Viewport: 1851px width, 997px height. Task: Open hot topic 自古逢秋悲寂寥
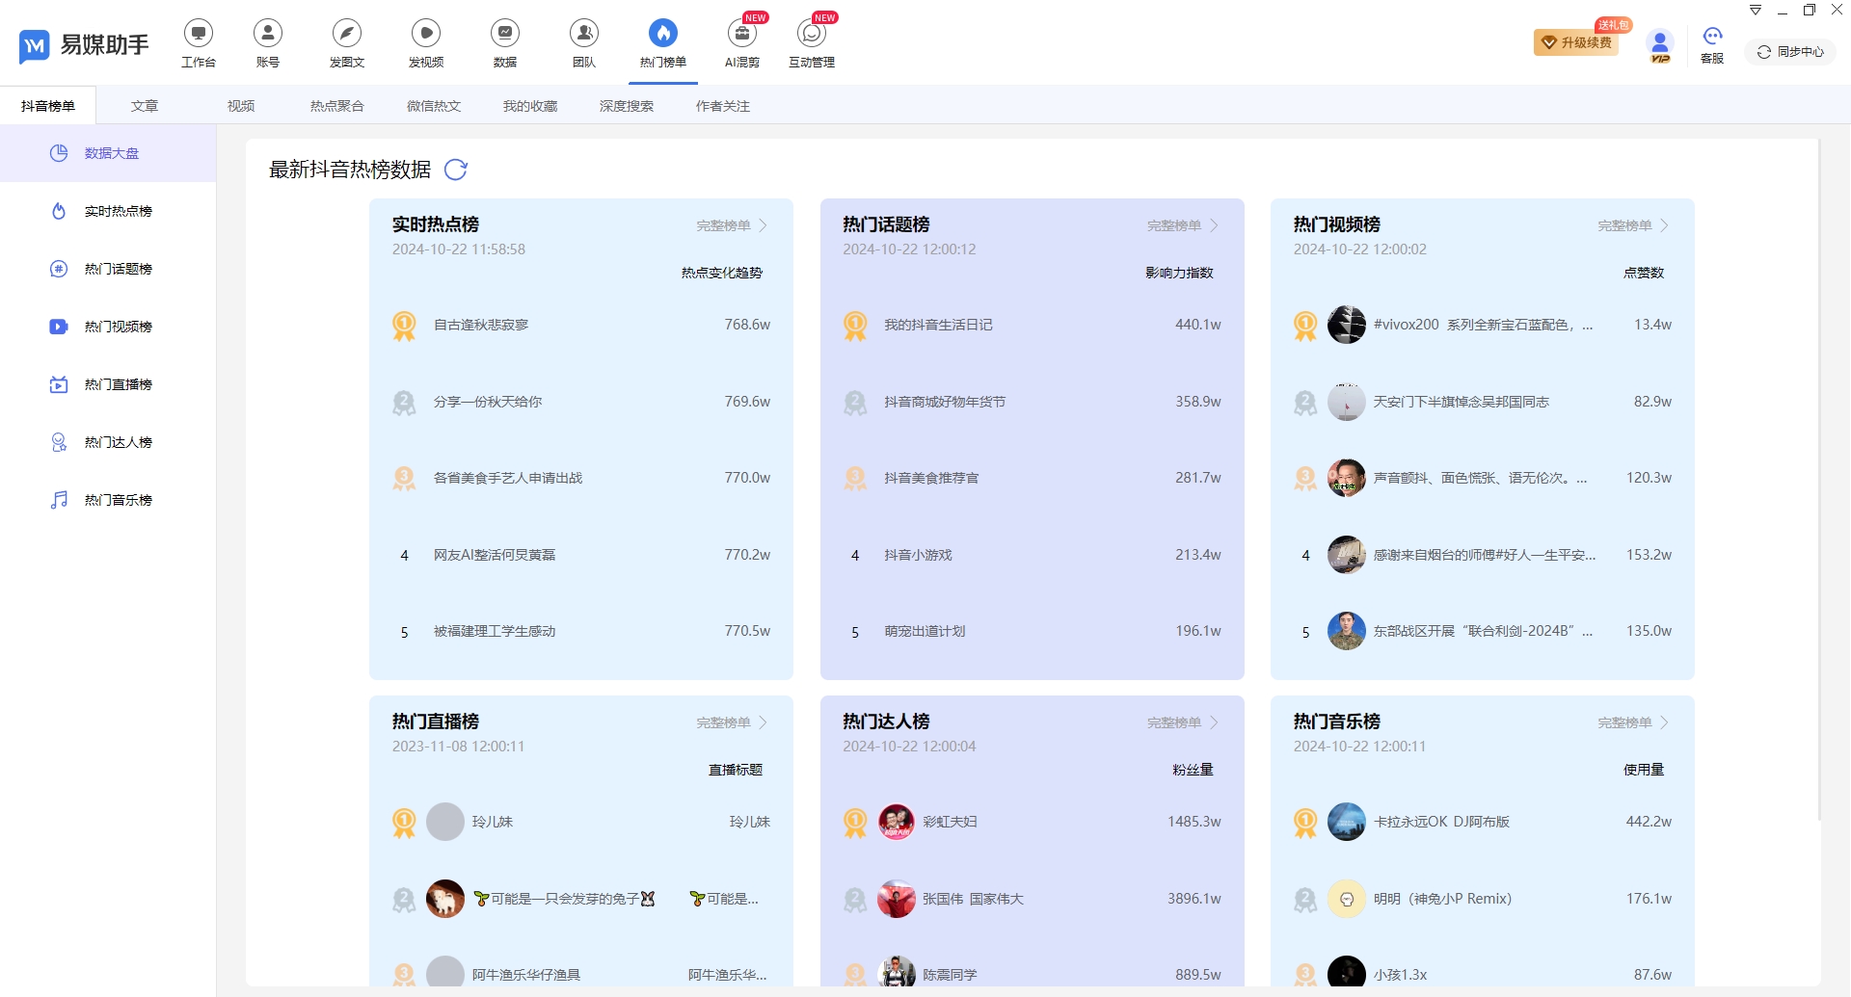pyautogui.click(x=481, y=326)
